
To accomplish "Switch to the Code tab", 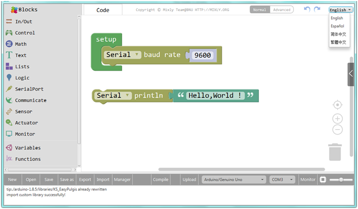I will pyautogui.click(x=103, y=10).
